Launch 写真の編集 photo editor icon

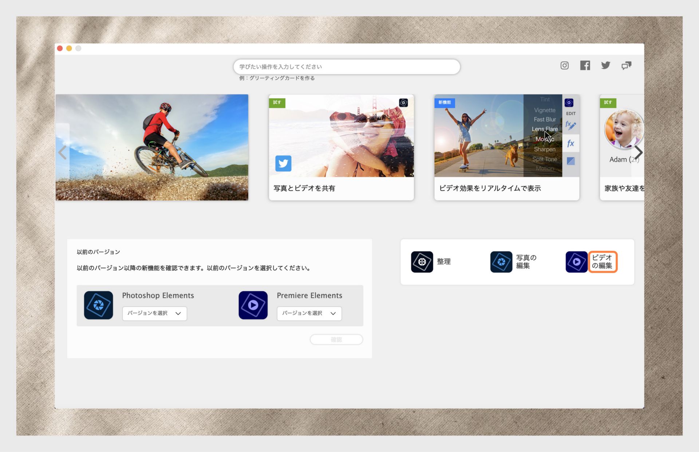click(501, 262)
